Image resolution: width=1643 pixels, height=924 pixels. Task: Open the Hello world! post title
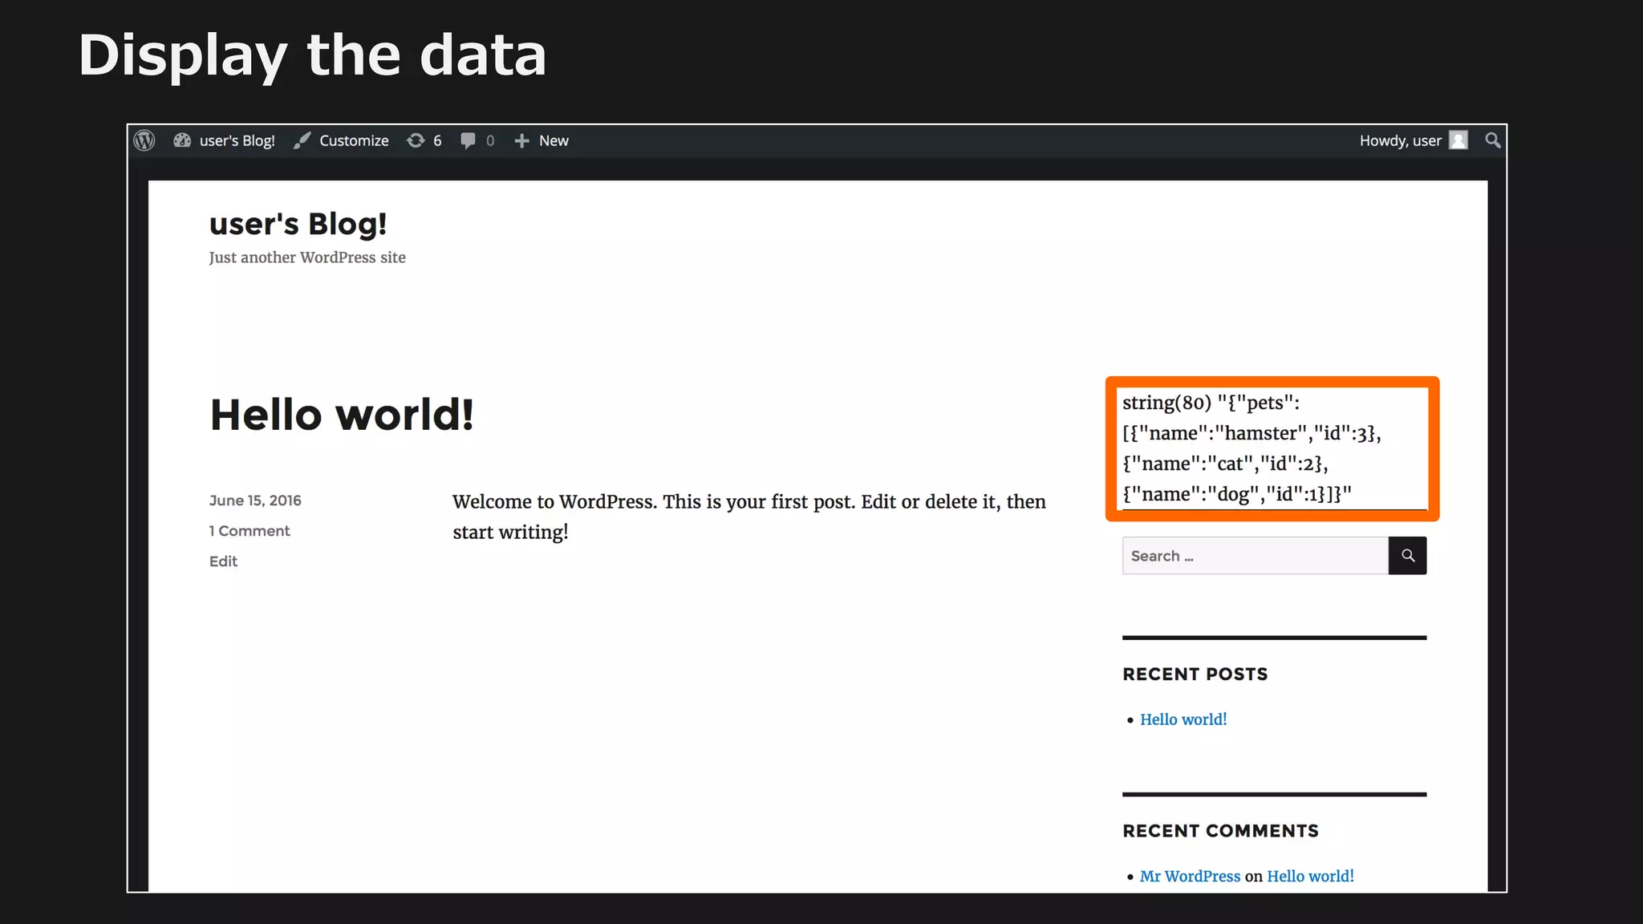[x=342, y=415]
